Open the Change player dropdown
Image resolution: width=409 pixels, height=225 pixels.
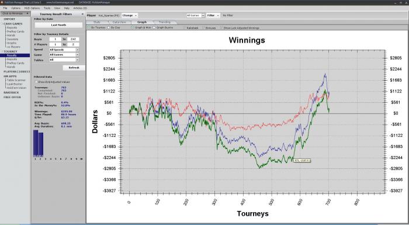point(130,15)
